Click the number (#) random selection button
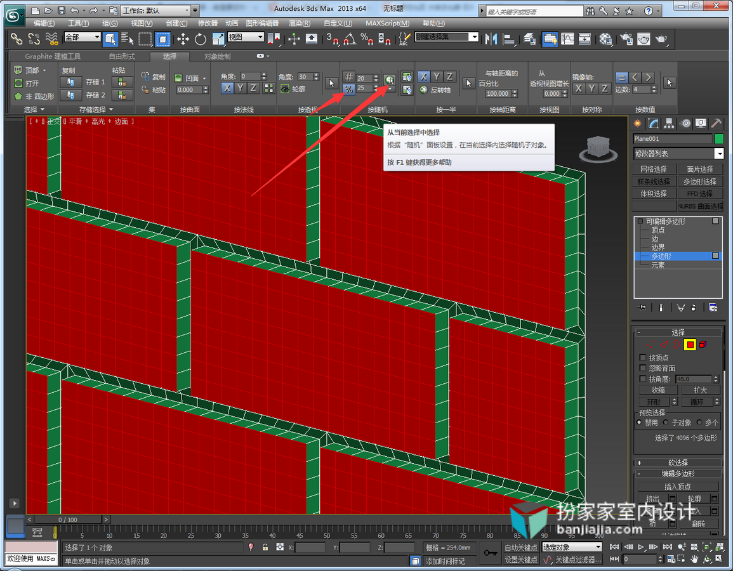Image resolution: width=733 pixels, height=571 pixels. [x=349, y=77]
